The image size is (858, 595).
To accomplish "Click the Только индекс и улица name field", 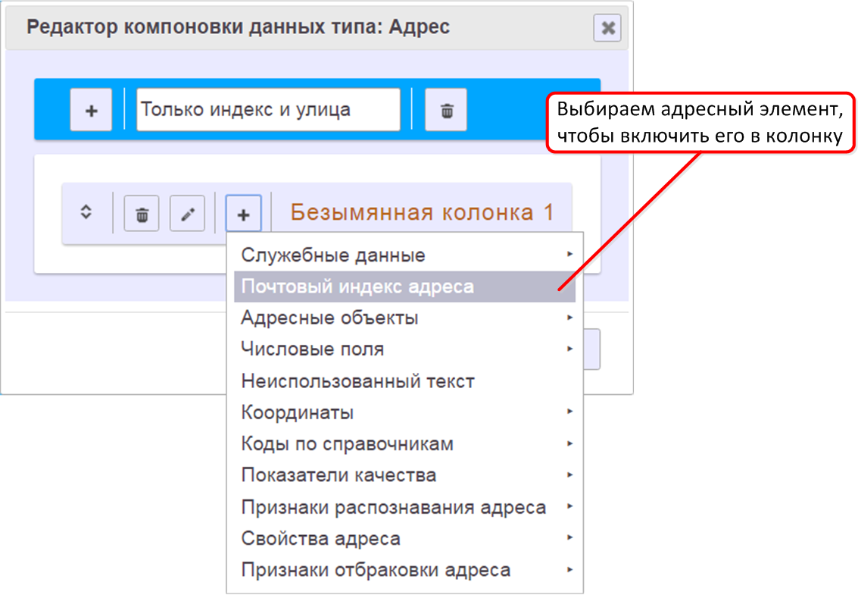I will point(268,110).
